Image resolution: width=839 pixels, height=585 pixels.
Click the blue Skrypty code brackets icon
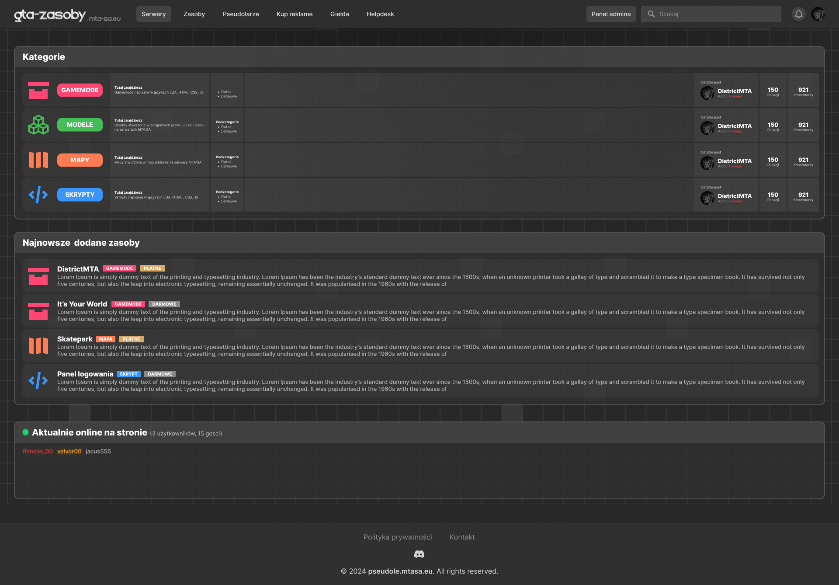(38, 195)
